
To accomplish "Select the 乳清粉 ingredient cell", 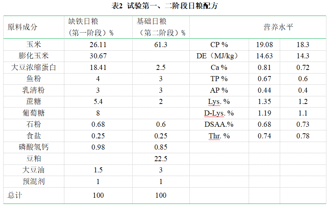I will tap(34, 90).
